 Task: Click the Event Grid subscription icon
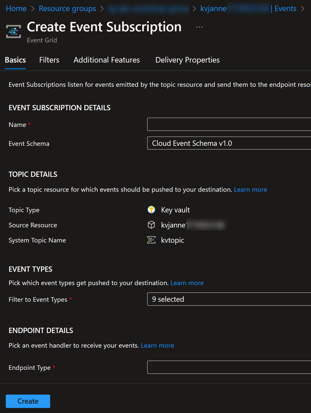click(14, 32)
